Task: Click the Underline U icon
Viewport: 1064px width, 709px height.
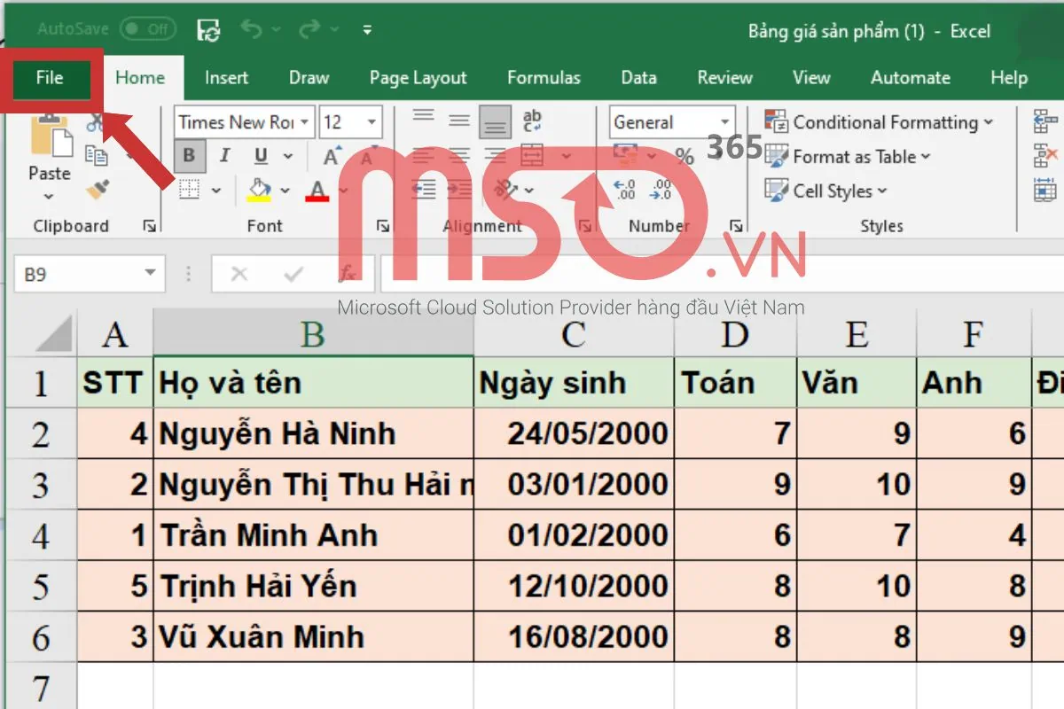Action: pos(261,157)
